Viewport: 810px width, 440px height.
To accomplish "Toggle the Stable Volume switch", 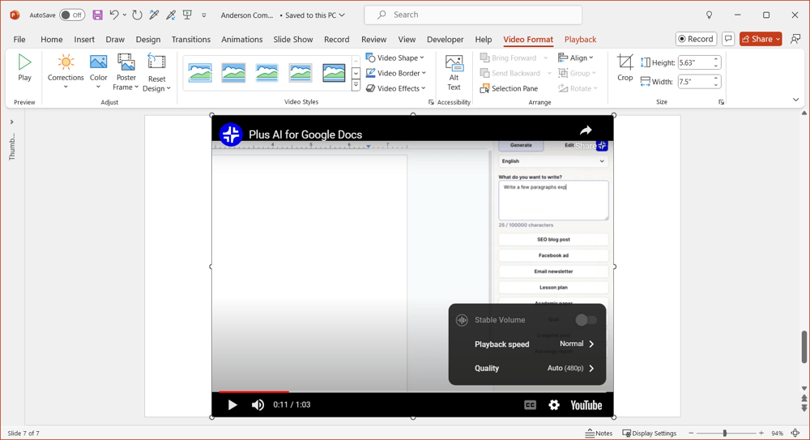I will (586, 320).
